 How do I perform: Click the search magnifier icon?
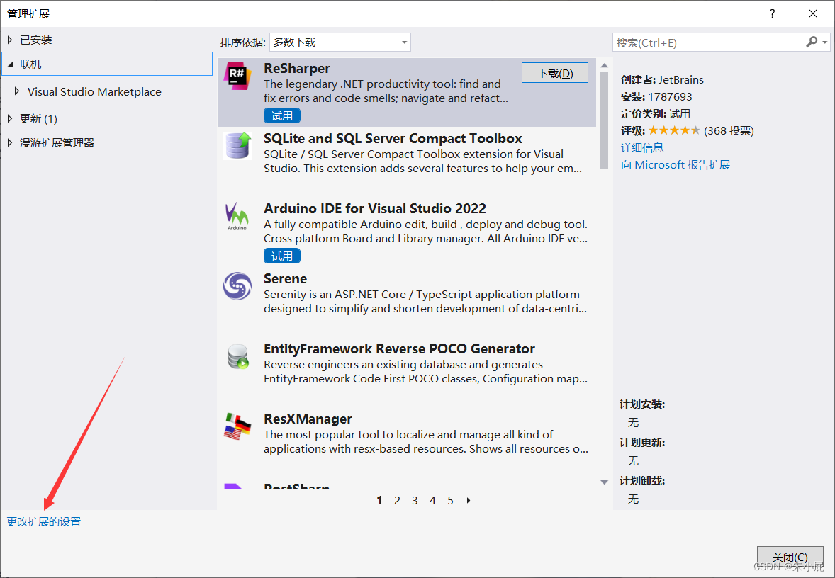point(812,42)
